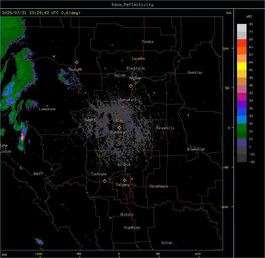Pick the magenta 42-39 dBZ legend swatch
The image size is (265, 258).
[242, 97]
